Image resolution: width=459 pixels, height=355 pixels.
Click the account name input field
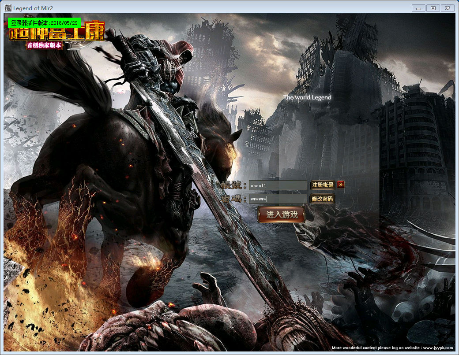[x=278, y=185]
